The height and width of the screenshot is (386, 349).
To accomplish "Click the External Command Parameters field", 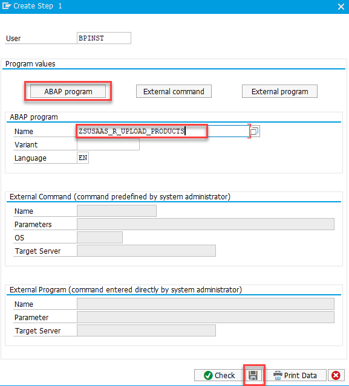I will [206, 224].
